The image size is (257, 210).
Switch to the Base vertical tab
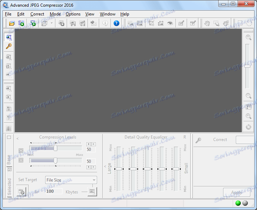point(9,160)
